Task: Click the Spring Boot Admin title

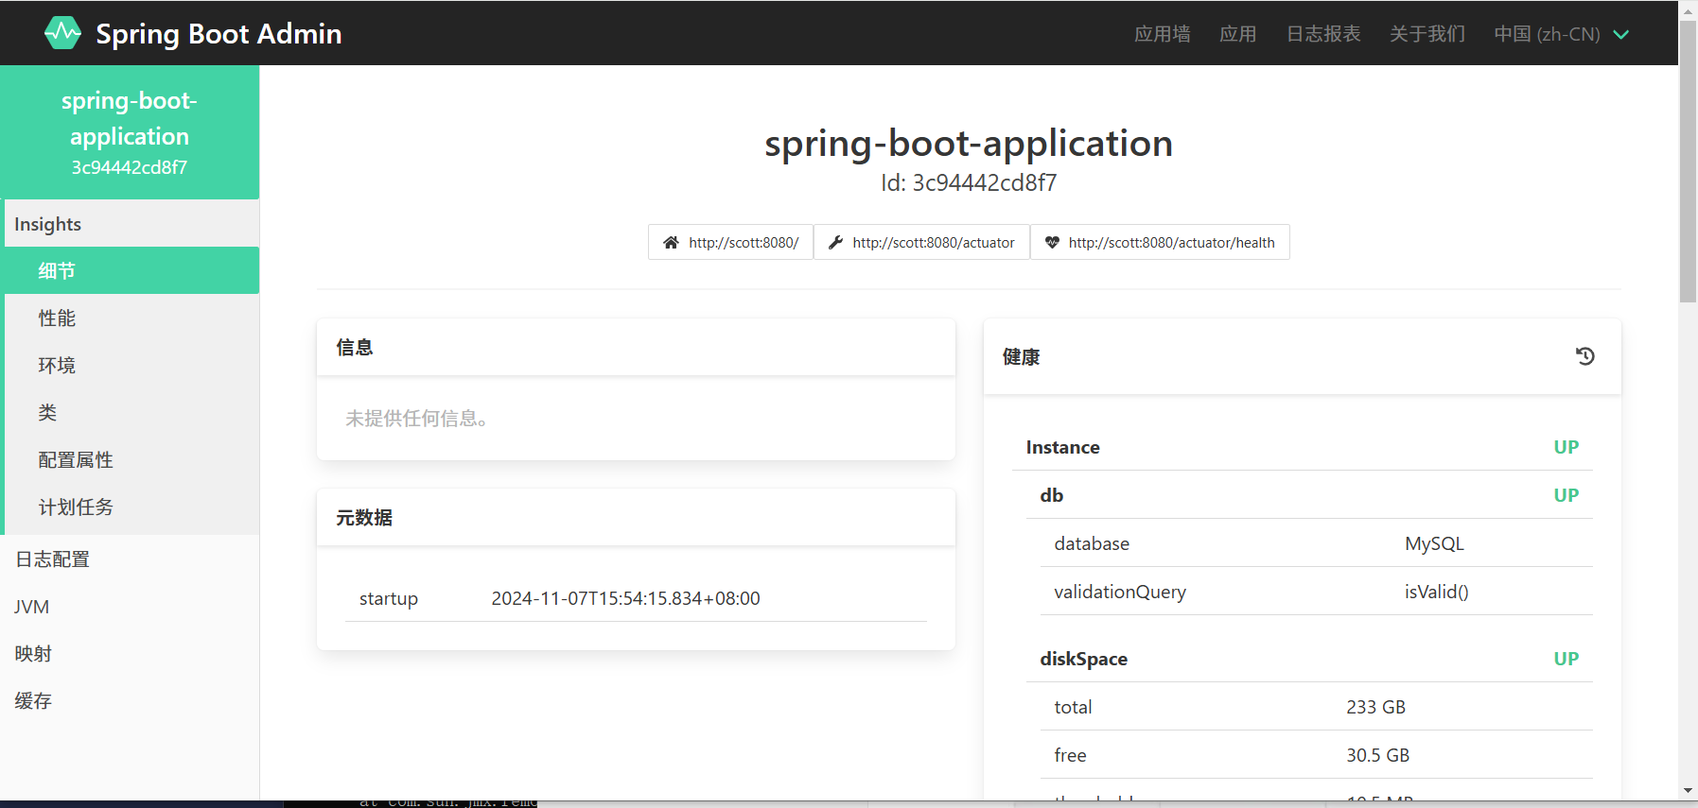Action: [x=219, y=34]
